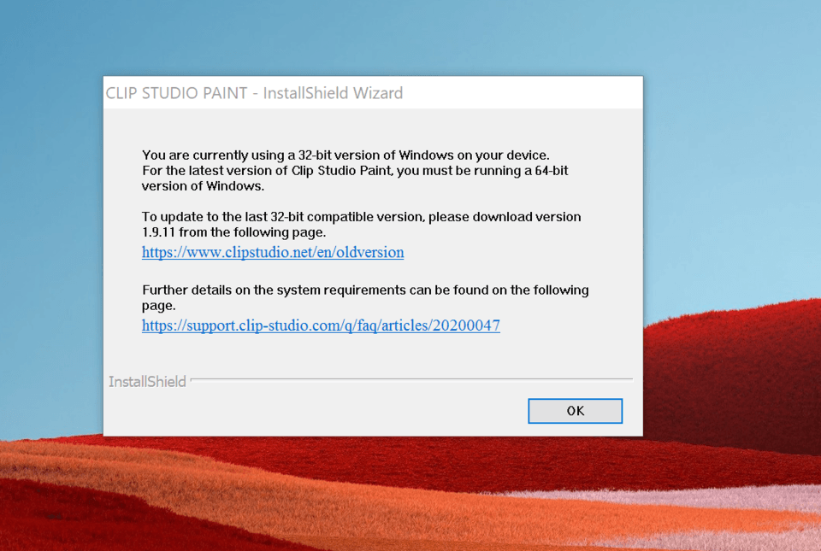Click the line "You are currently using a 32-bit version"
The width and height of the screenshot is (821, 551).
[x=346, y=155]
